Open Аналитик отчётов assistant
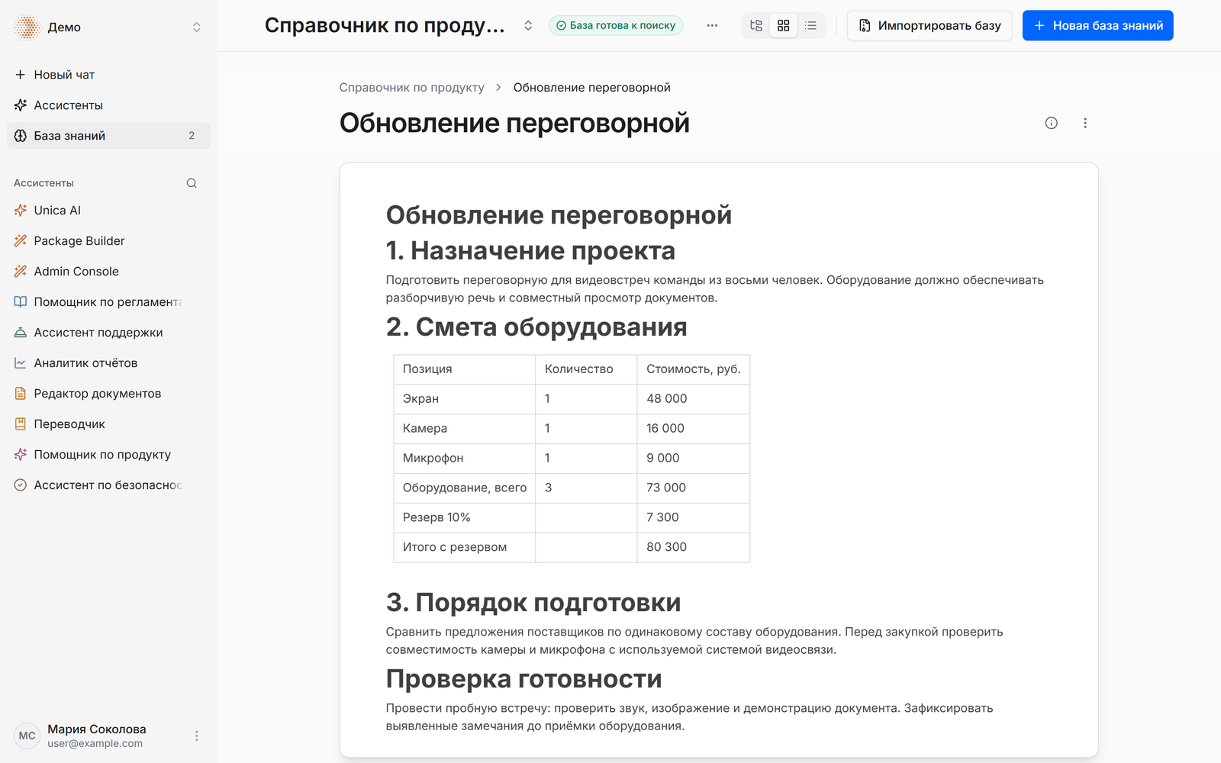Image resolution: width=1221 pixels, height=763 pixels. click(x=108, y=363)
